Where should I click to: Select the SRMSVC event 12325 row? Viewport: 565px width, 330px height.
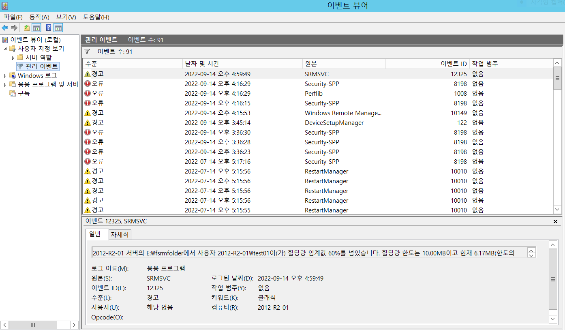(x=318, y=74)
